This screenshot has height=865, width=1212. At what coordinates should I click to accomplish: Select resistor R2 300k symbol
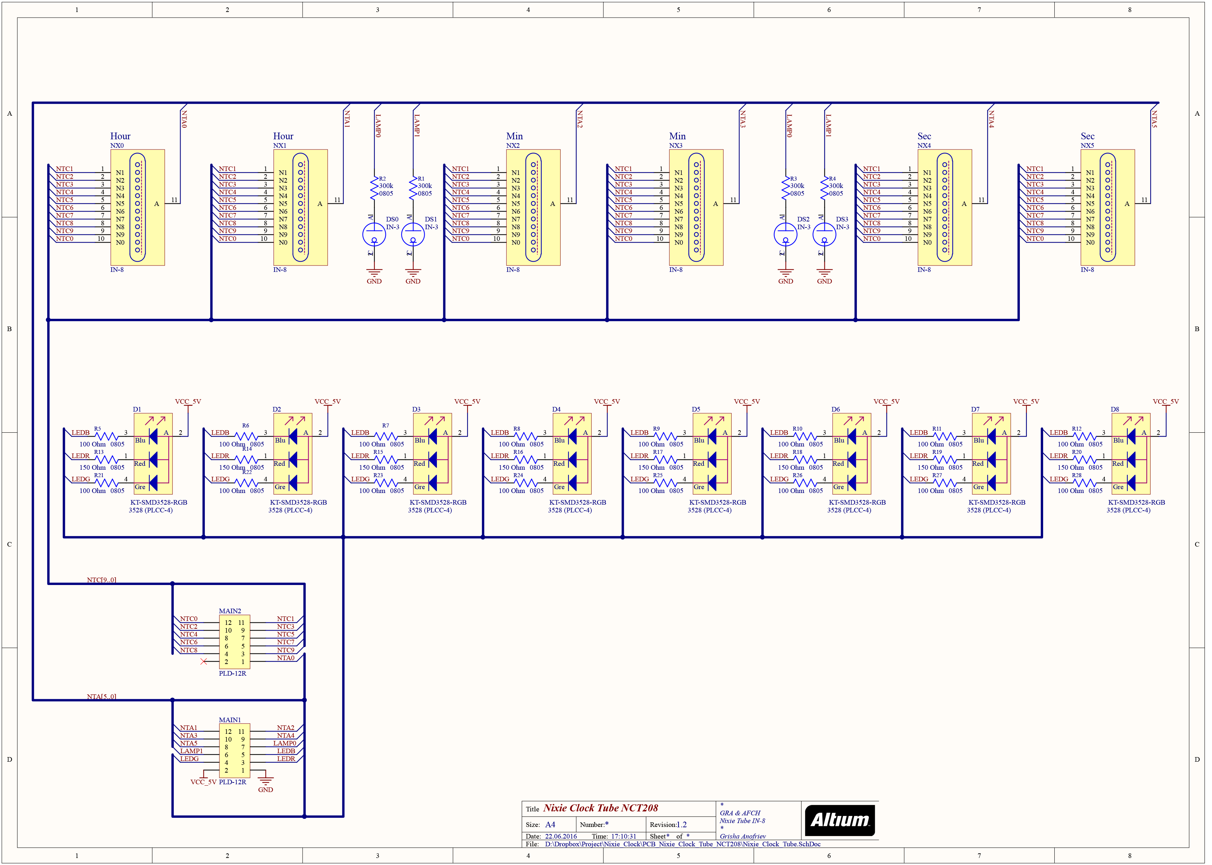[374, 188]
